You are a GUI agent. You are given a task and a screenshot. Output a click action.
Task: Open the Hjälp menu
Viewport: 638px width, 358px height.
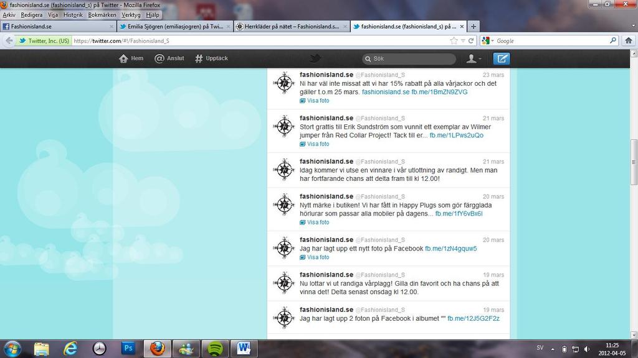(153, 15)
